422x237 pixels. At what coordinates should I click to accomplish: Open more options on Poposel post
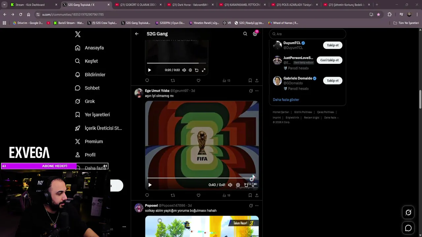tap(256, 206)
